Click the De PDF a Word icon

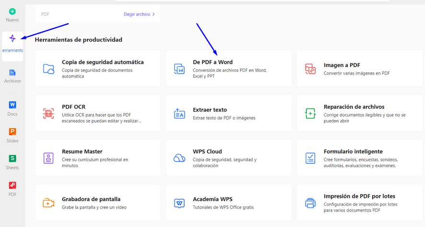coord(179,68)
